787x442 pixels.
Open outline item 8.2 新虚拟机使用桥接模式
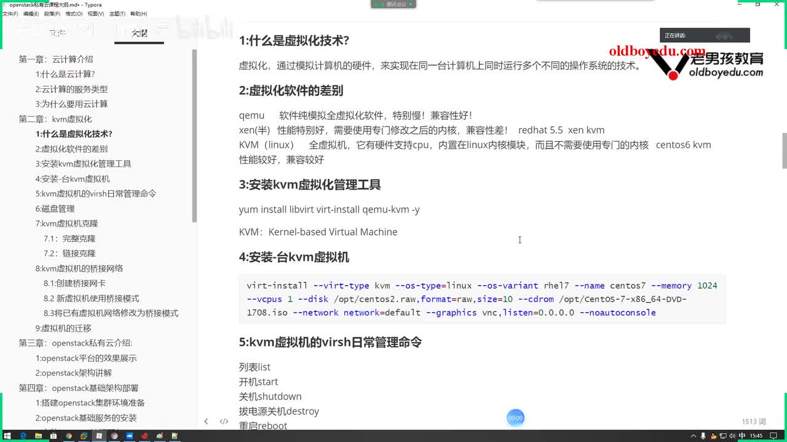point(92,298)
